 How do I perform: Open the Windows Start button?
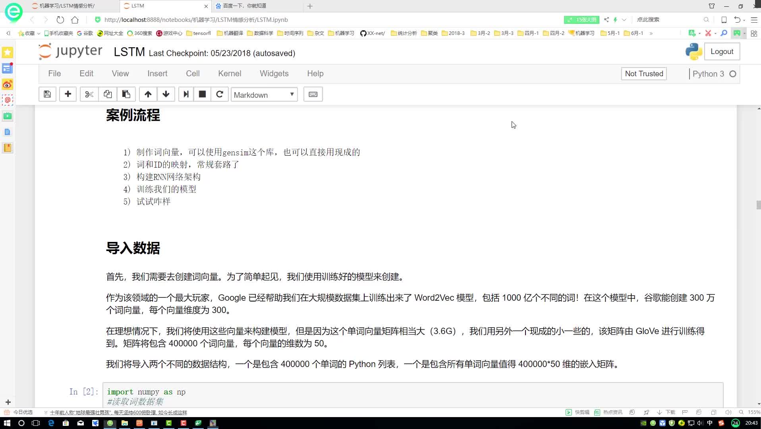[x=7, y=423]
